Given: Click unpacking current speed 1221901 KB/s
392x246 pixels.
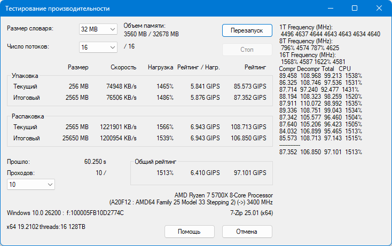Looking at the screenshot, I should point(118,127).
